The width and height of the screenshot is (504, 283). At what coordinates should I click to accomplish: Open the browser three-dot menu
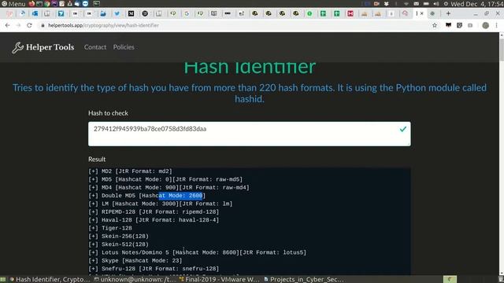click(497, 25)
